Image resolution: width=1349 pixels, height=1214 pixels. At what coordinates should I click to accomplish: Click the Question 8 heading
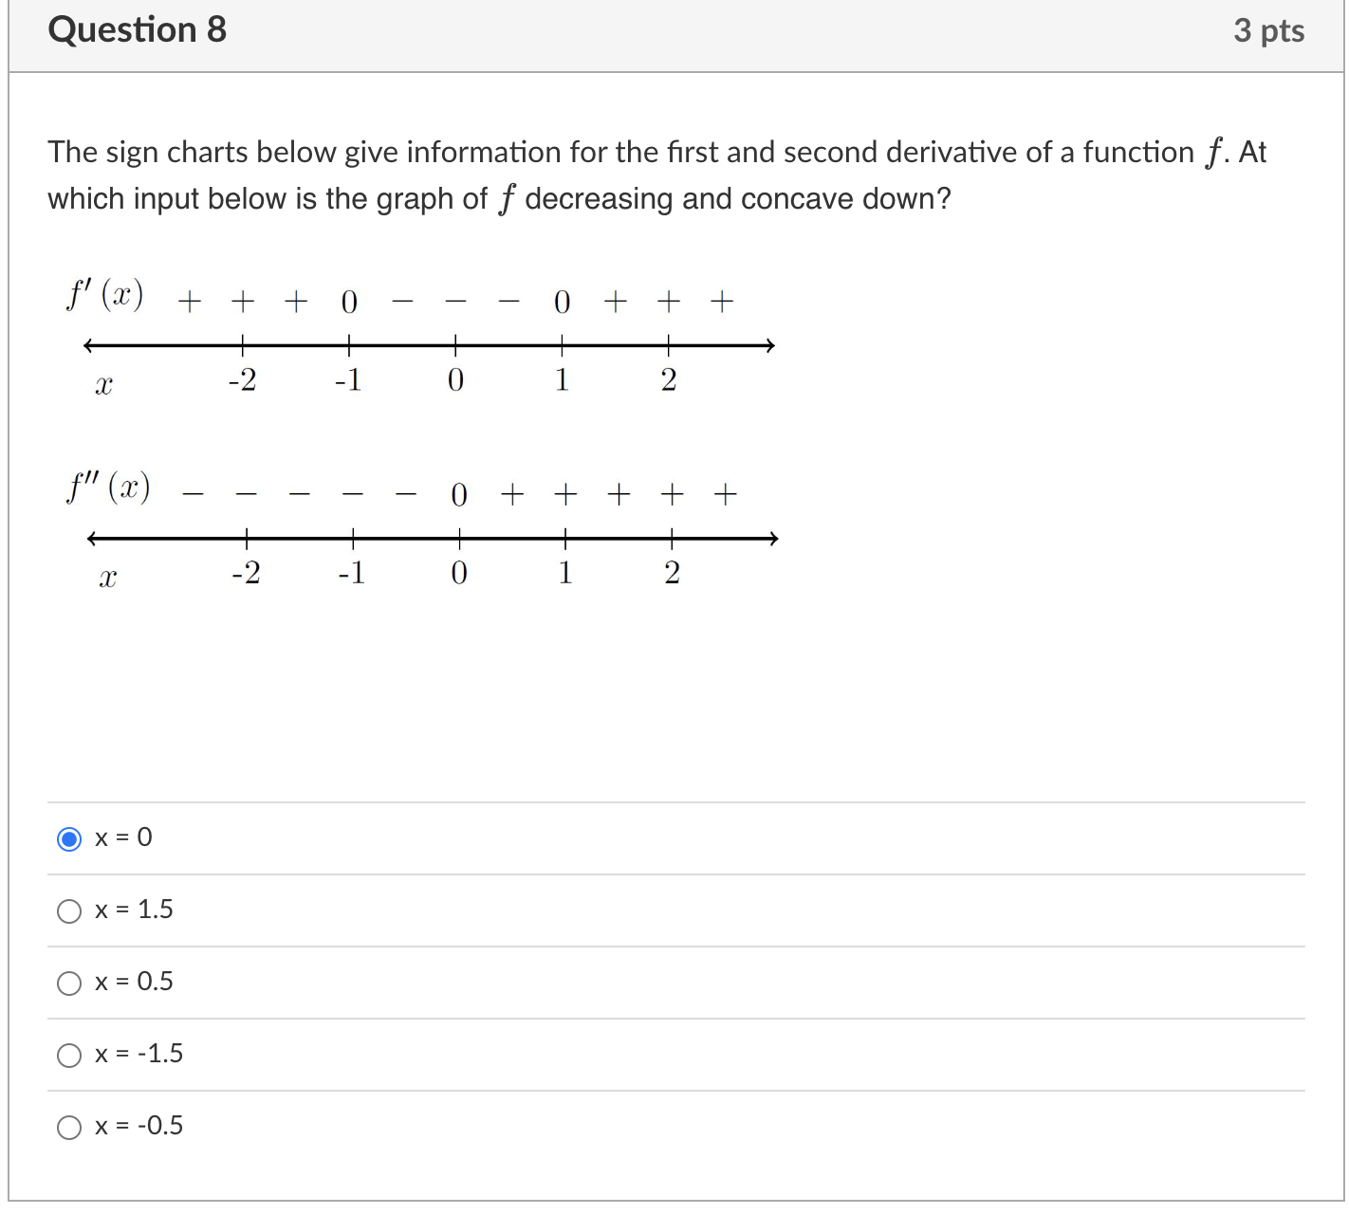click(138, 30)
